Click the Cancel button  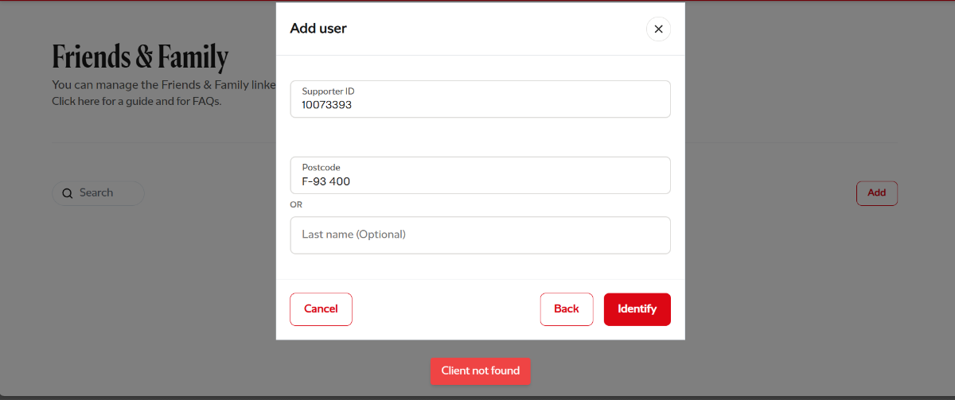321,309
